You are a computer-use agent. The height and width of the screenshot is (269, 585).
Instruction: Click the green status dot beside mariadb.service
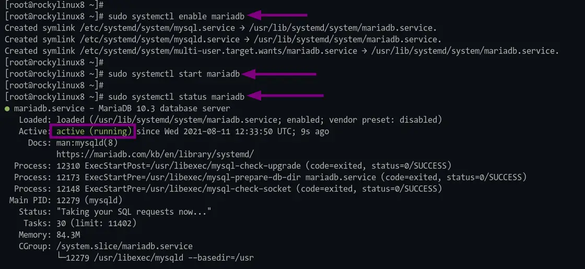pyautogui.click(x=7, y=109)
